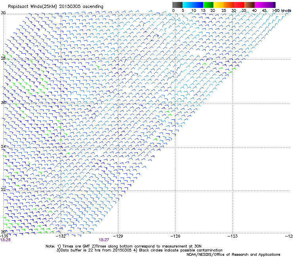293x257 pixels.
Task: Click the longitude label "-129"
Action: (118, 236)
